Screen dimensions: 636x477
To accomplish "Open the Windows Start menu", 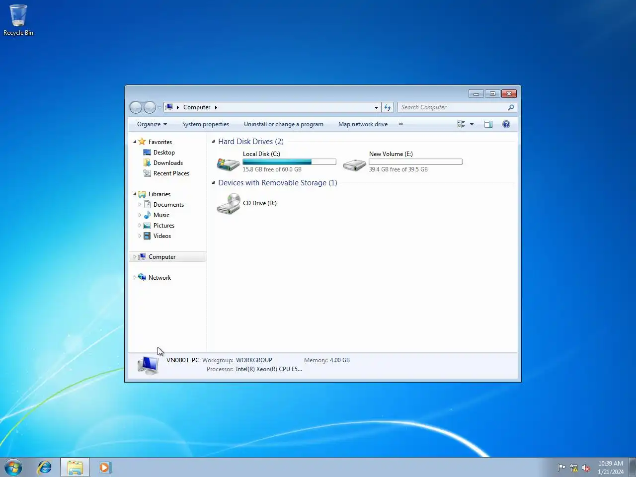I will (x=13, y=468).
